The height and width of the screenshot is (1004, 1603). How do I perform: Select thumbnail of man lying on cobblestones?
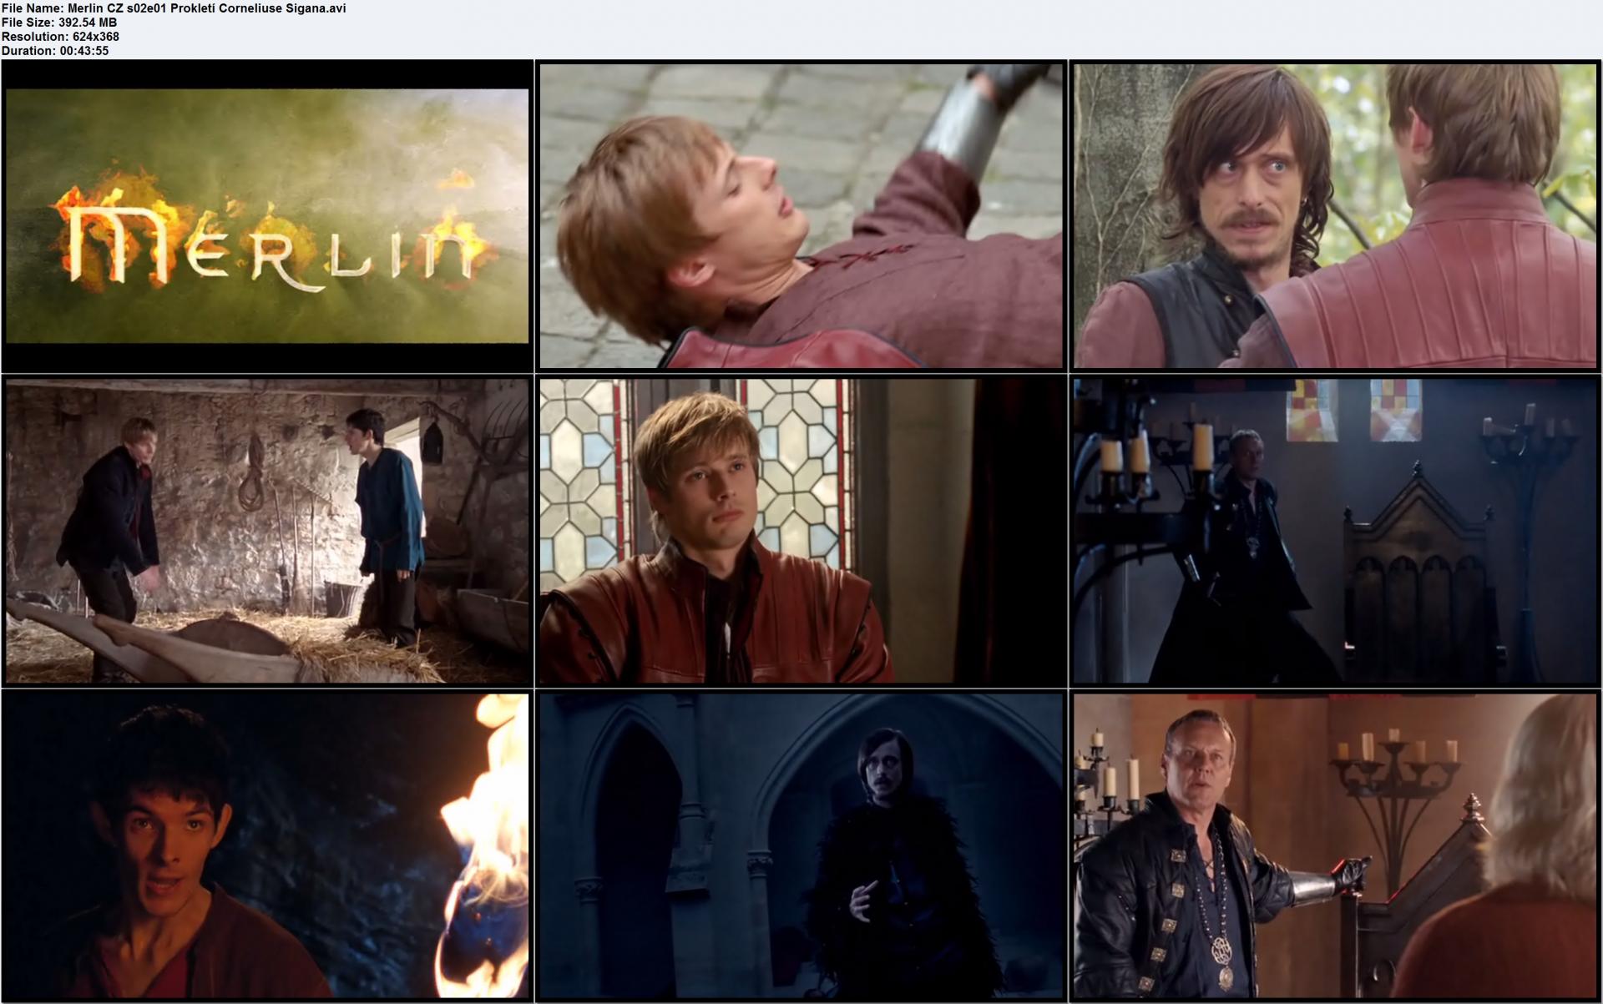click(x=801, y=215)
